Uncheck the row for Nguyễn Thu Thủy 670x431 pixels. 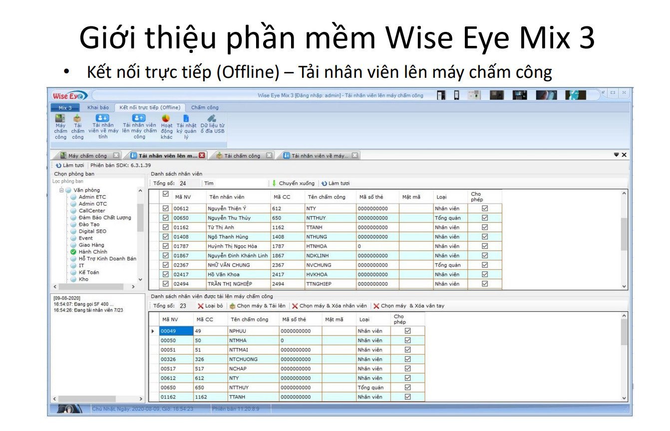pyautogui.click(x=166, y=218)
